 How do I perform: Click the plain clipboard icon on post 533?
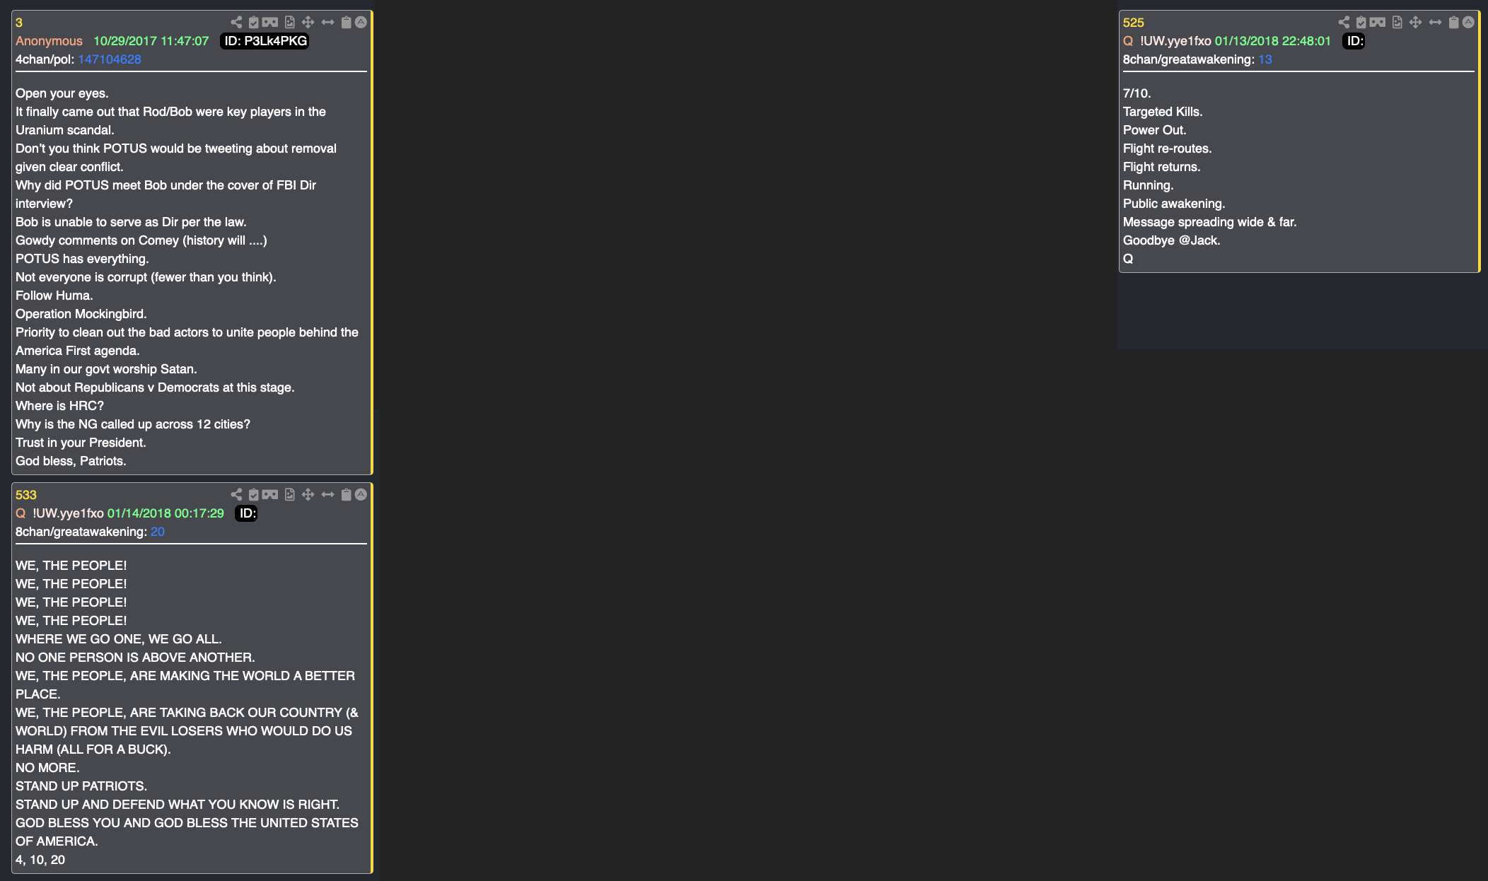coord(346,494)
